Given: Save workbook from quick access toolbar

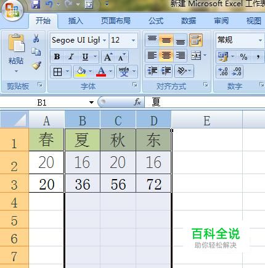Looking at the screenshot, I should pos(36,4).
